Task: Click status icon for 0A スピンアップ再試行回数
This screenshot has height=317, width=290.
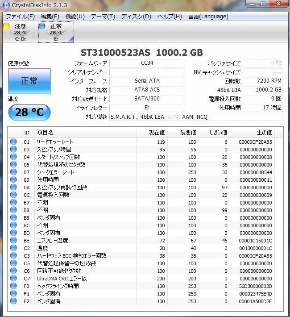Action: tap(13, 187)
